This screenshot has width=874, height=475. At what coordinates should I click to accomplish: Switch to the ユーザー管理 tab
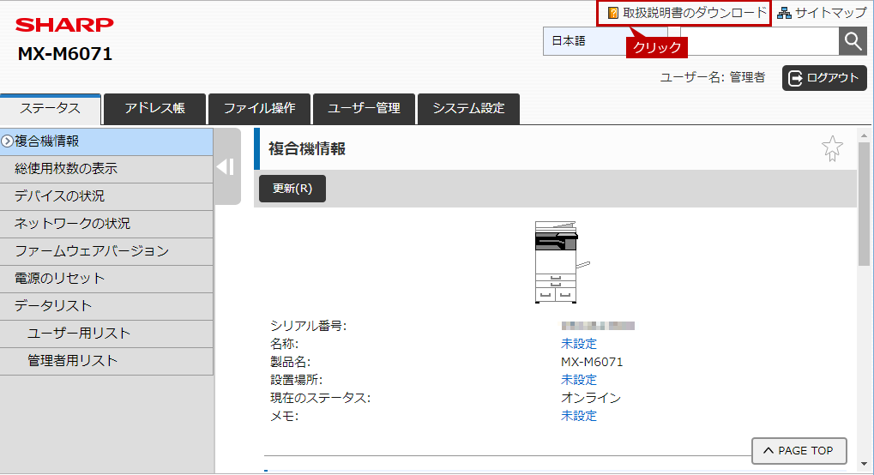pos(364,109)
